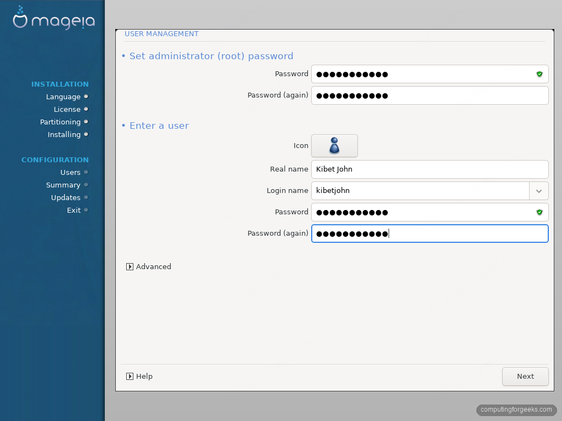562x421 pixels.
Task: Click the Login name field with kibetjohn
Action: coord(420,191)
